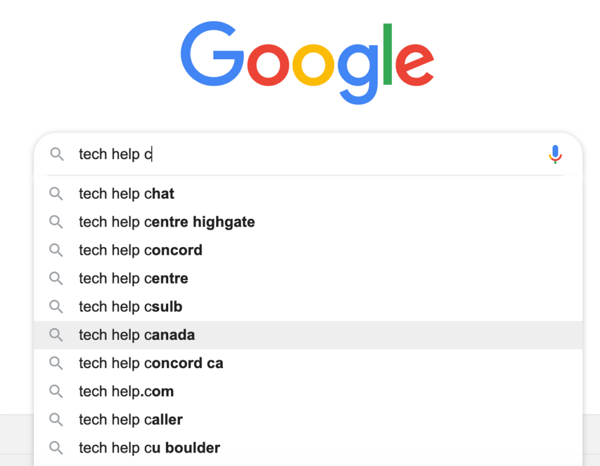Viewport: 600px width, 466px height.
Task: Click the search icon beside 'tech help csulb'
Action: pyautogui.click(x=56, y=306)
